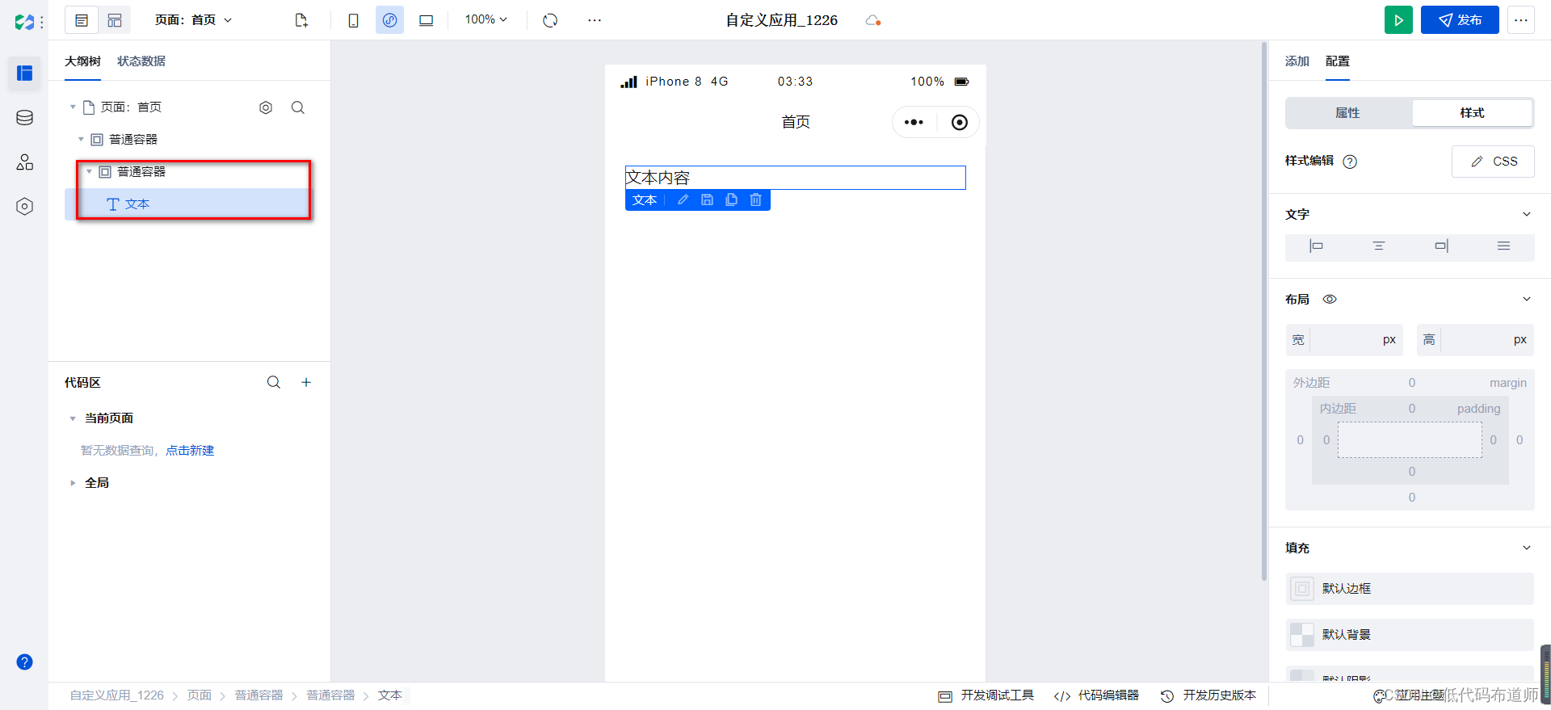Viewport: 1551px width, 710px height.
Task: Open page settings icon in outline tree
Action: tap(266, 107)
